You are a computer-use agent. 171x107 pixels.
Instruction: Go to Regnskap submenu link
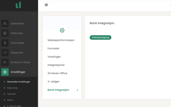12,88
